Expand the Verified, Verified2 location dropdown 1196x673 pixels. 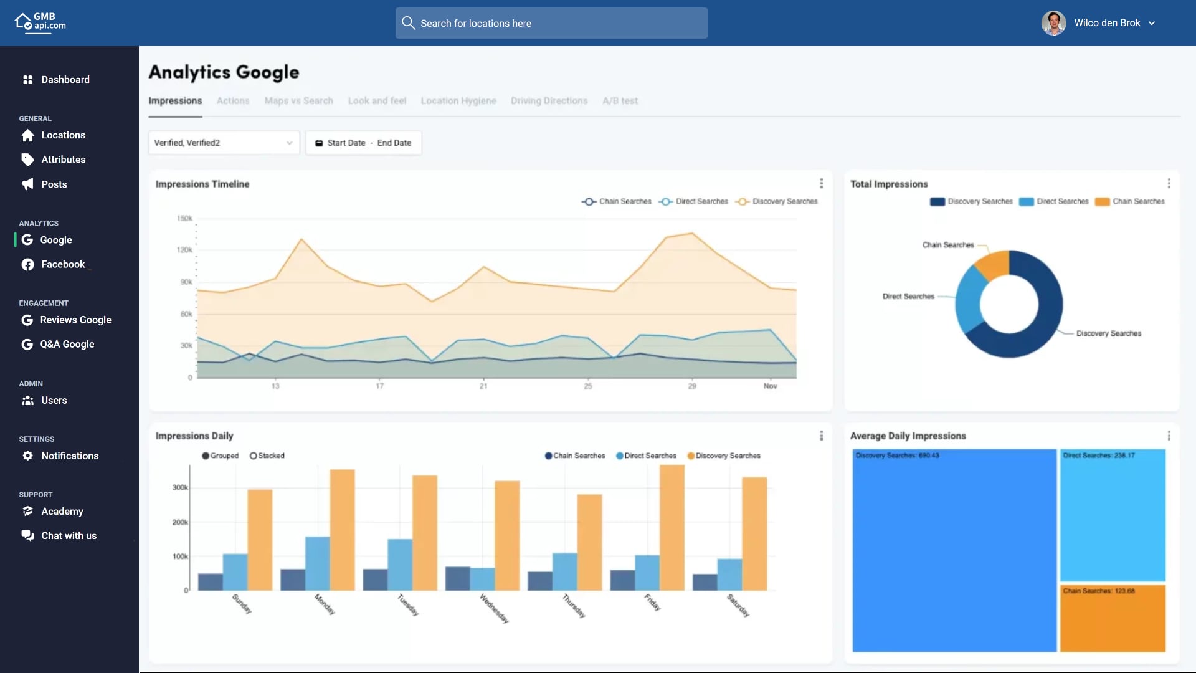224,143
